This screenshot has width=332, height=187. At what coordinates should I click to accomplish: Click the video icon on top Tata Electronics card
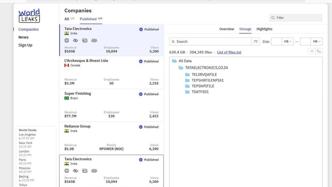point(67,40)
